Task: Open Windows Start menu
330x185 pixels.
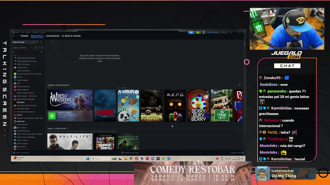Action: point(88,159)
